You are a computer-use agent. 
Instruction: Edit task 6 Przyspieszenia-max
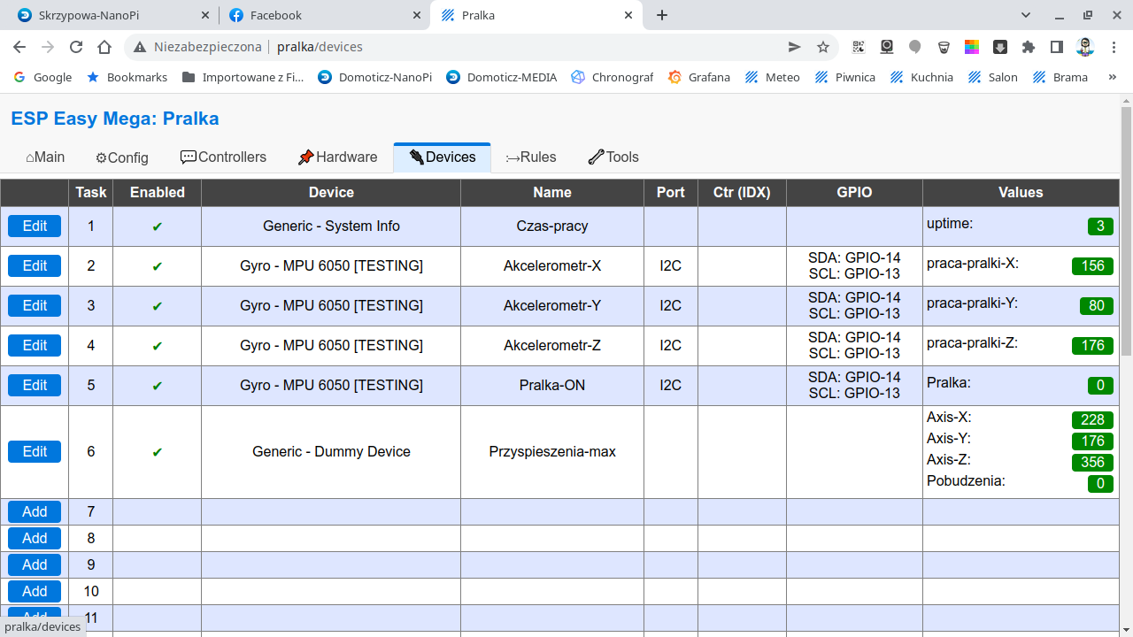(35, 452)
